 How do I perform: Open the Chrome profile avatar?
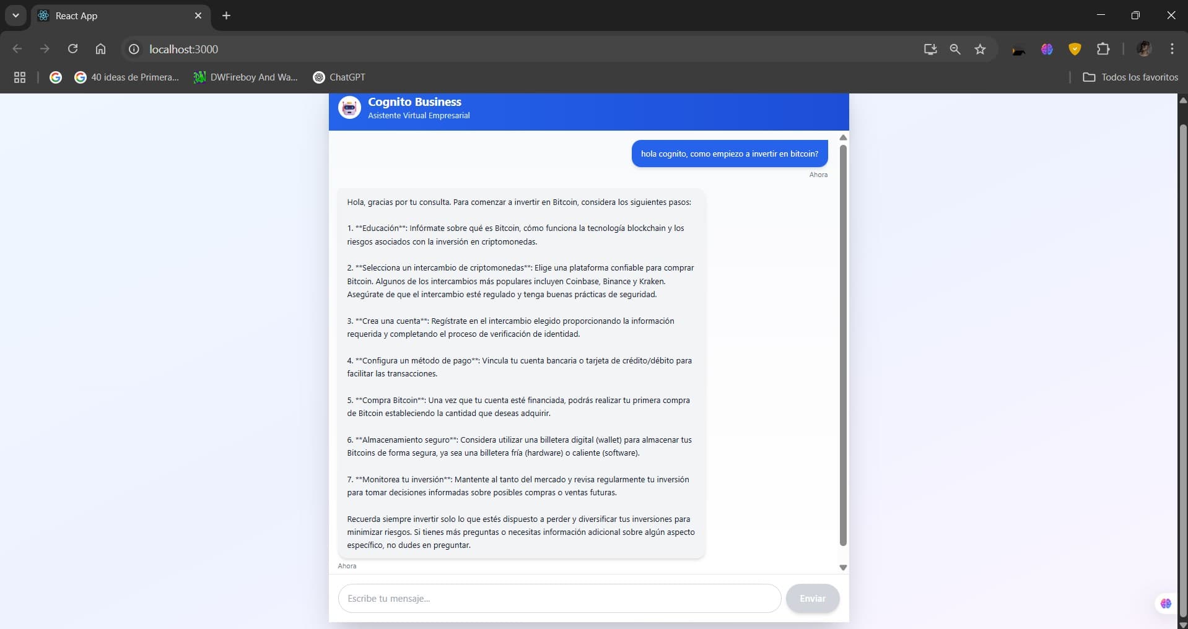pyautogui.click(x=1144, y=49)
